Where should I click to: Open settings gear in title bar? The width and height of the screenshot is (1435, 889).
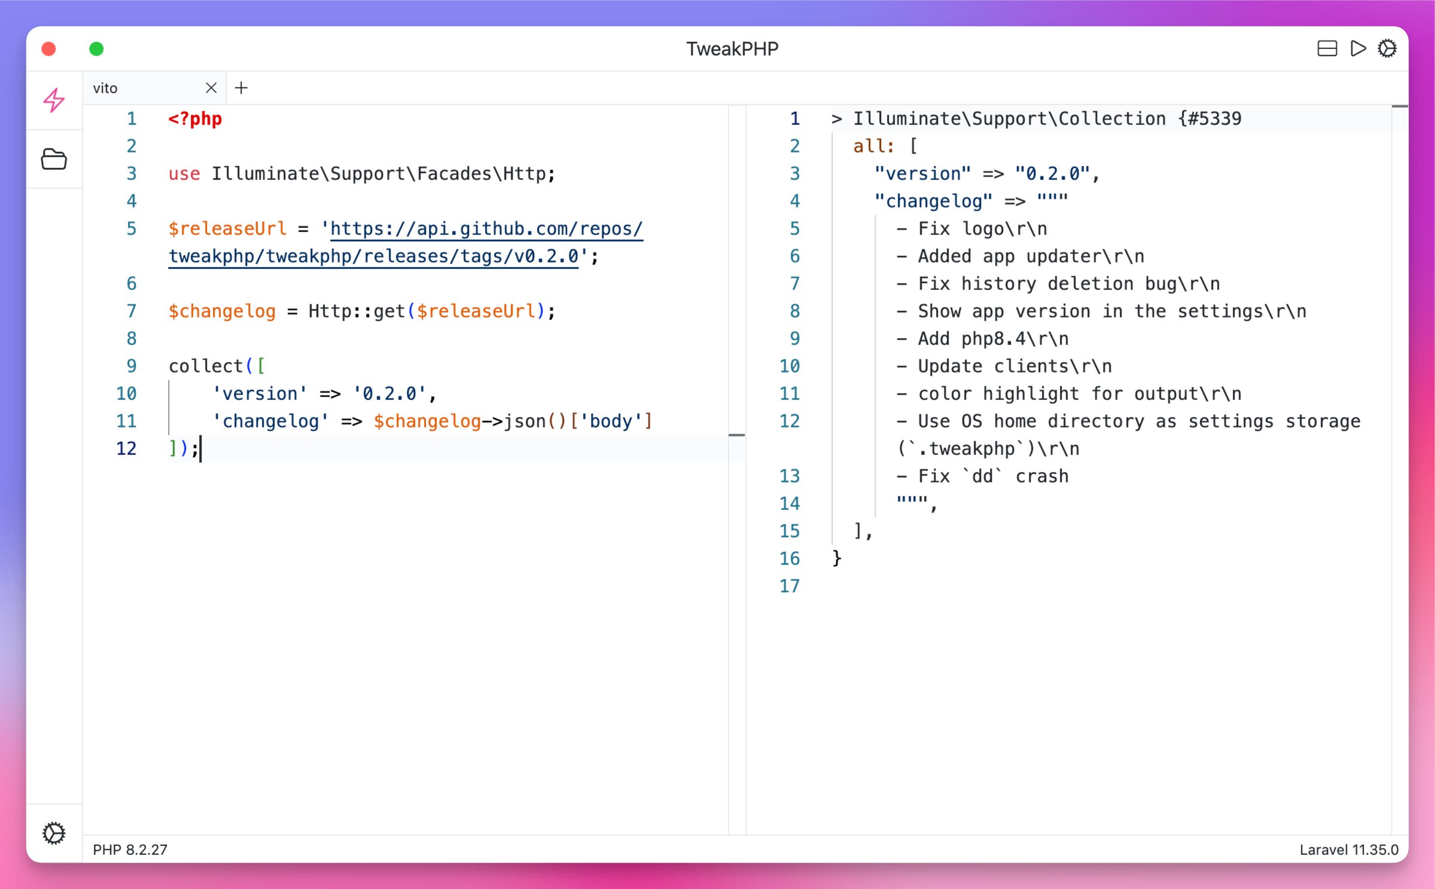(x=1387, y=48)
